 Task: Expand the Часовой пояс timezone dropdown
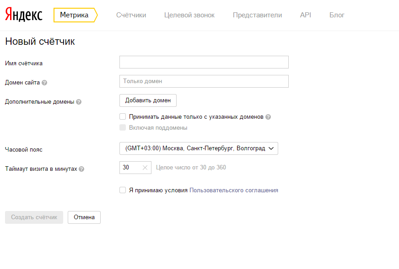pos(199,148)
